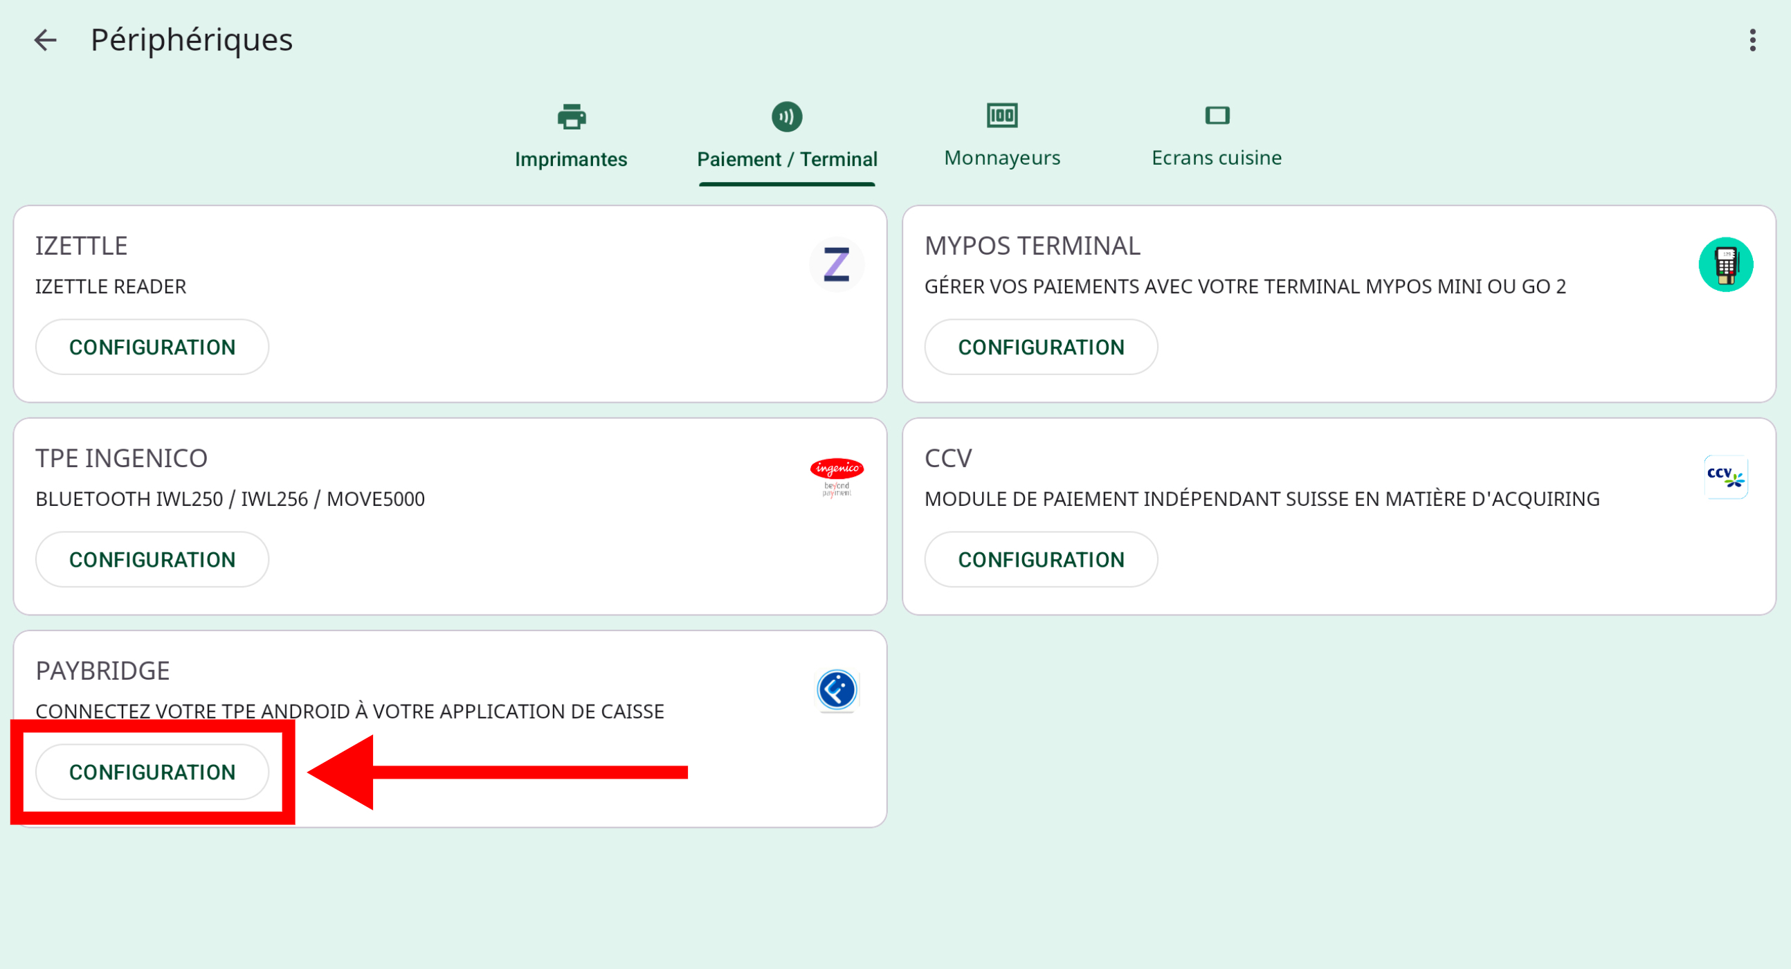Click the PayBridge blue logo
The image size is (1791, 969).
tap(836, 689)
